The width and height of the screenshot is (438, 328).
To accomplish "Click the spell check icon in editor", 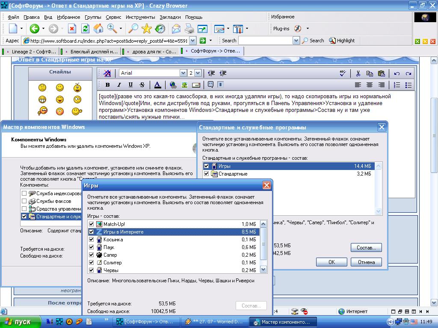I will 342,73.
